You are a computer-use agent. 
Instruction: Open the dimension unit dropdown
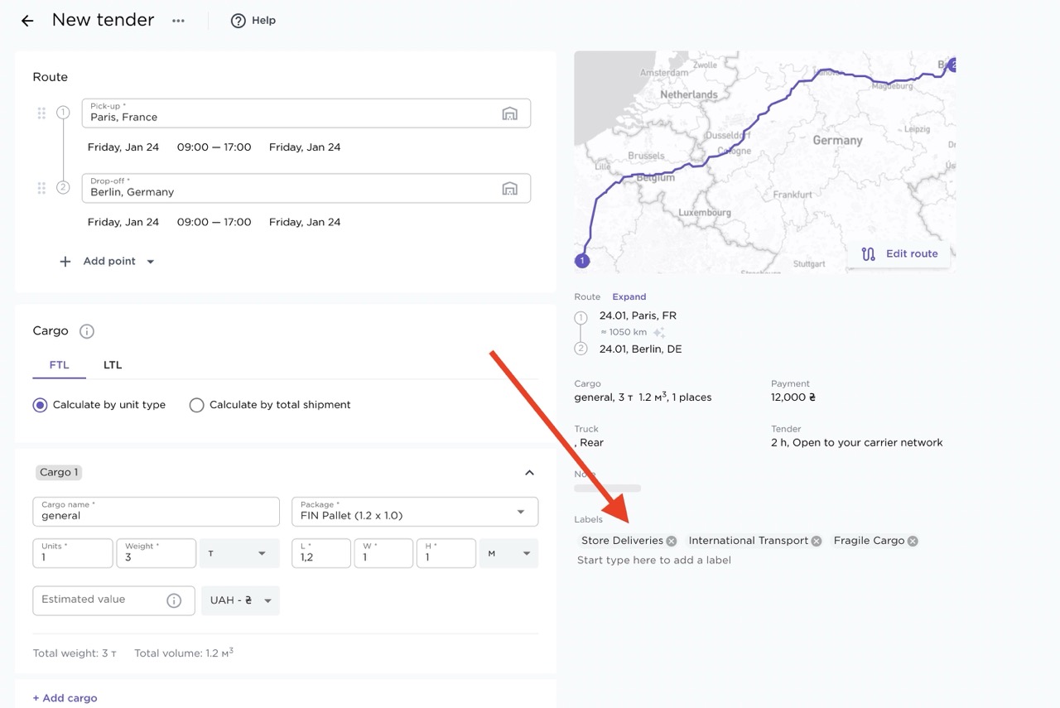click(x=508, y=553)
